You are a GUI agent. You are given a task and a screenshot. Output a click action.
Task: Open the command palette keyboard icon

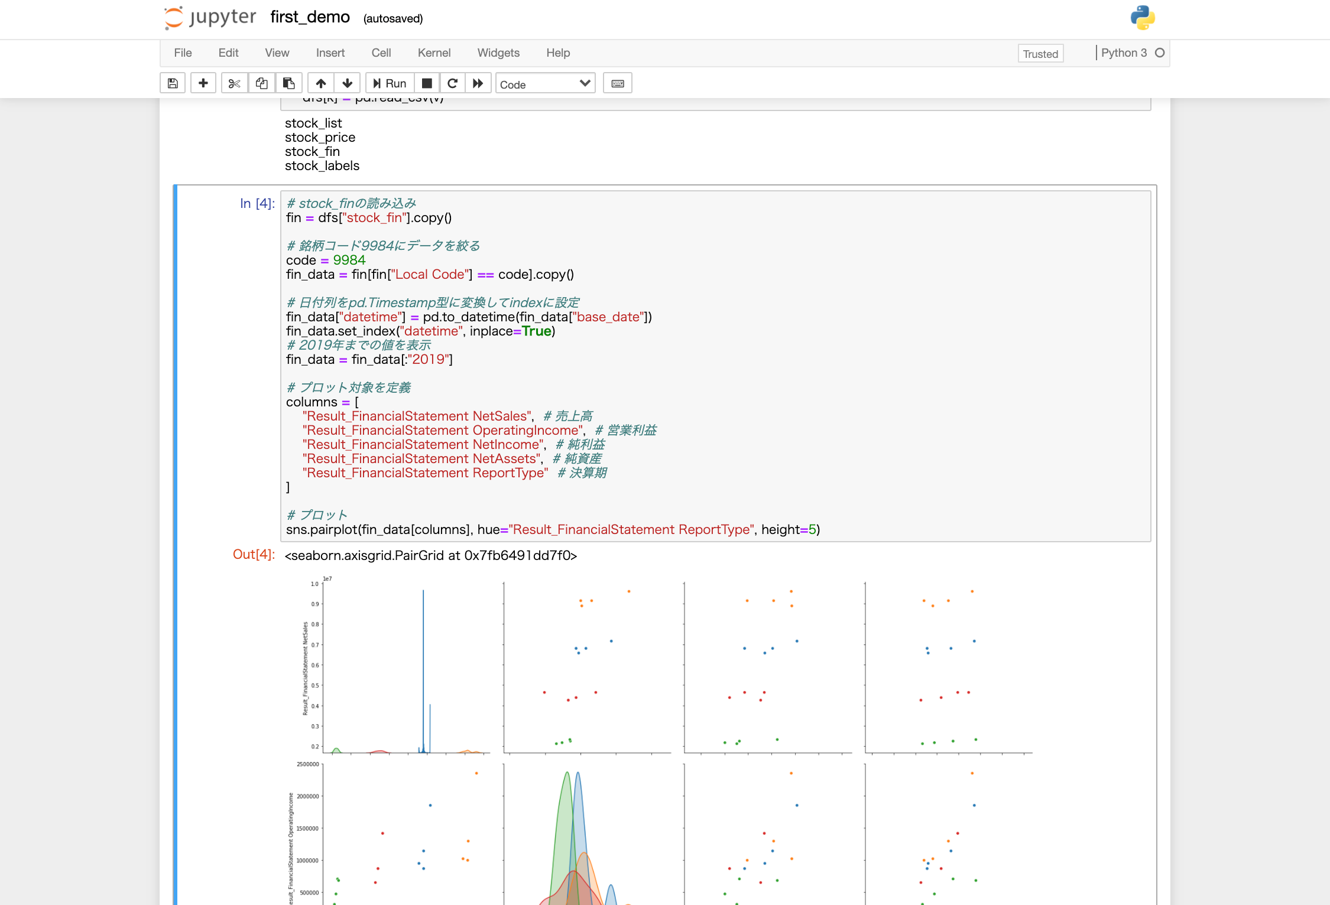tap(617, 83)
